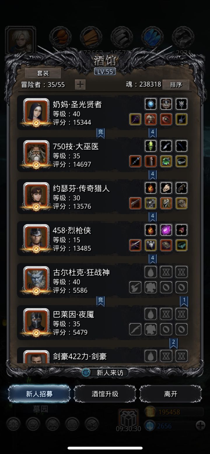Tap the 竞 flag under 奶妈·圣光贤者

[x=101, y=133]
